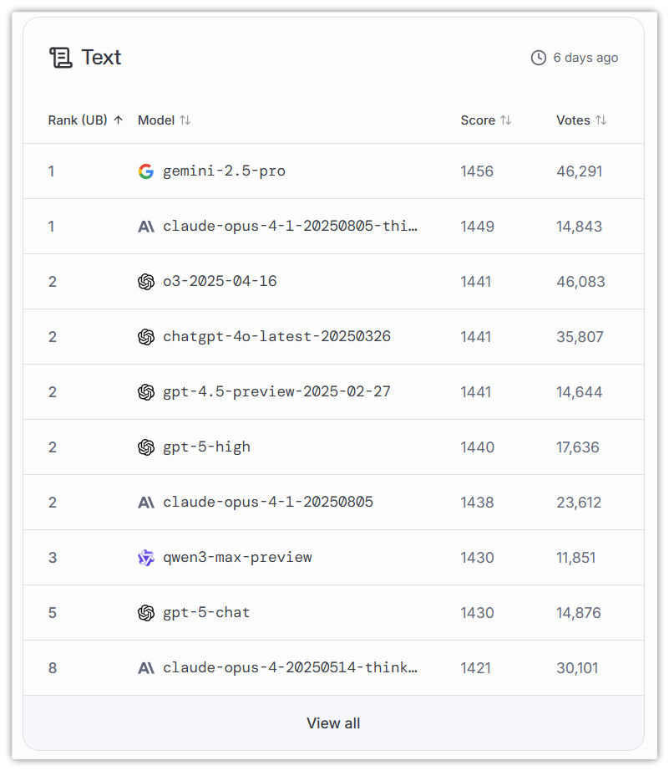
Task: Click the 35,807 votes cell
Action: pos(580,337)
